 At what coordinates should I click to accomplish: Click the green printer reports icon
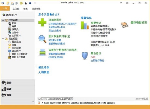point(43,52)
